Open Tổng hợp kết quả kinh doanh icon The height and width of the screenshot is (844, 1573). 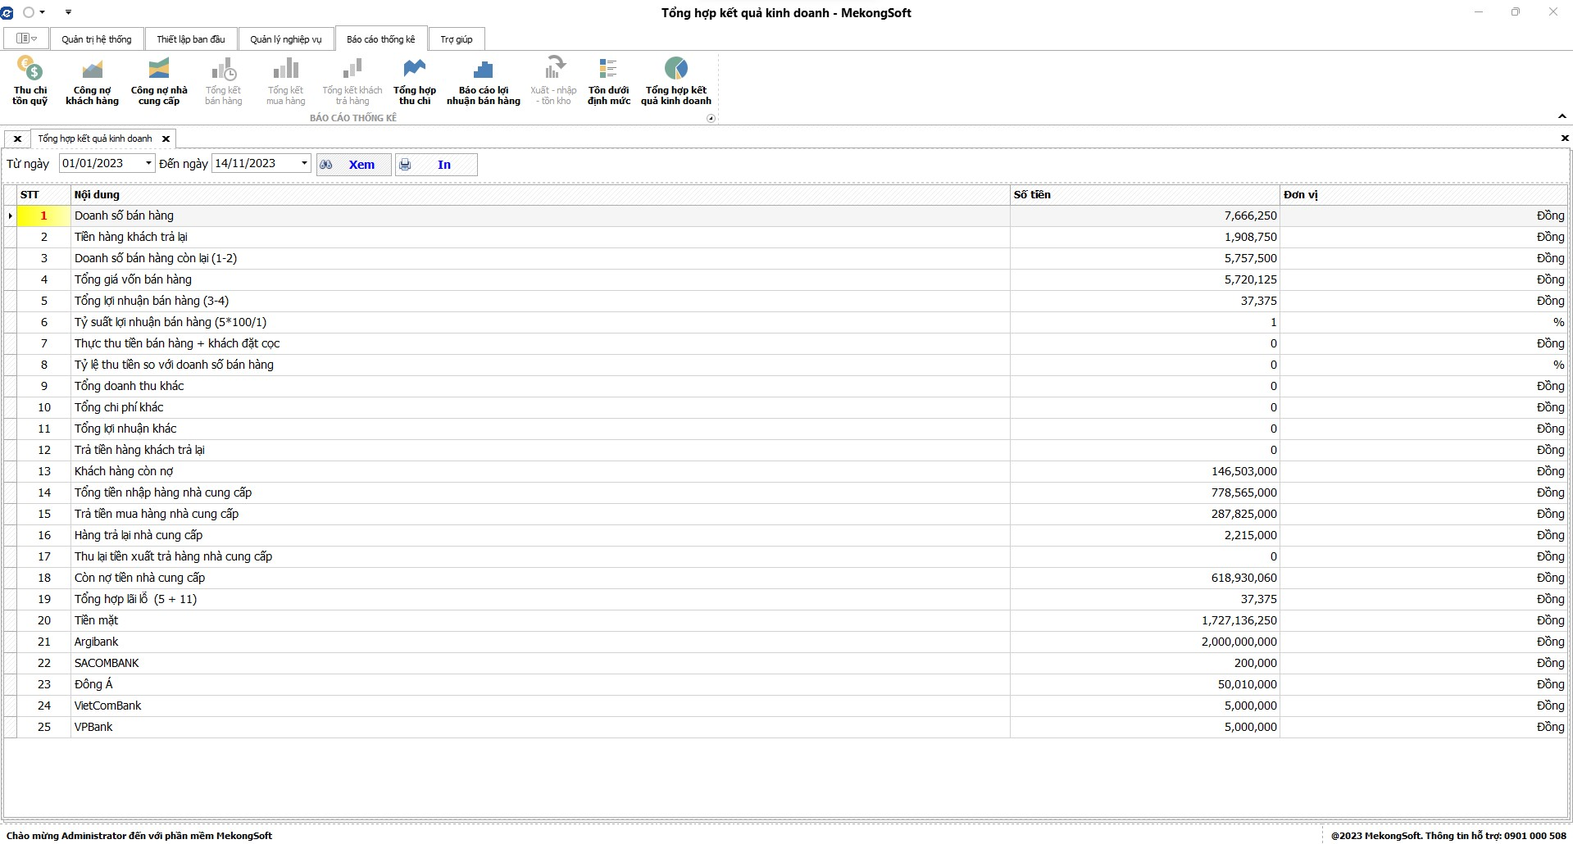click(x=676, y=81)
